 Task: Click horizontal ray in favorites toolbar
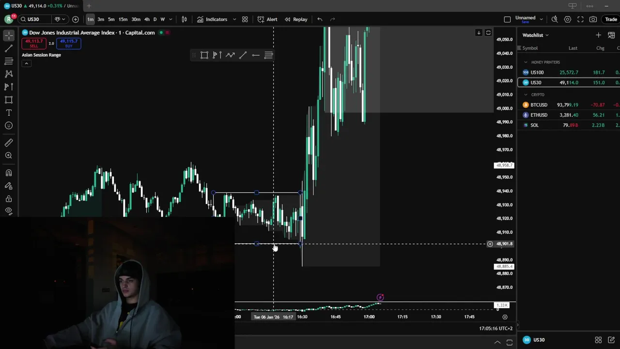(x=256, y=55)
